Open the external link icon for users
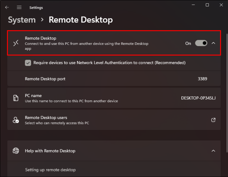 click(x=213, y=120)
